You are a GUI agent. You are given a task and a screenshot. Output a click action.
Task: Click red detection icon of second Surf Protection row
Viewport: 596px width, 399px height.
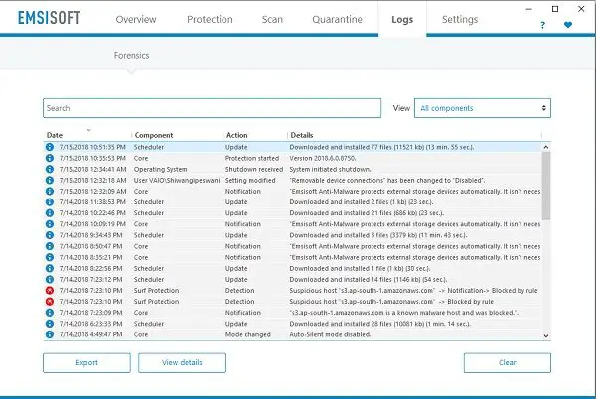click(x=50, y=302)
